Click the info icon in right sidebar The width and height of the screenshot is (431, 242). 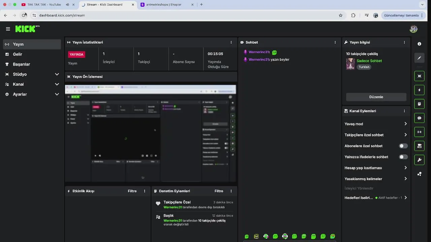pyautogui.click(x=419, y=44)
